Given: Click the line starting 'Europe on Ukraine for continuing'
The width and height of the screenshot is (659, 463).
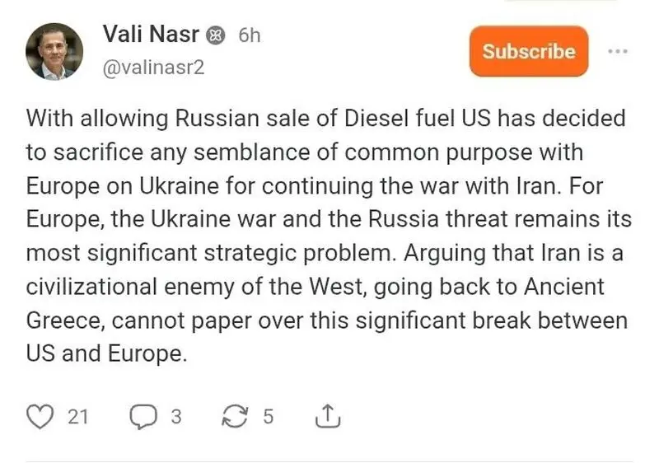Looking at the screenshot, I should [315, 185].
